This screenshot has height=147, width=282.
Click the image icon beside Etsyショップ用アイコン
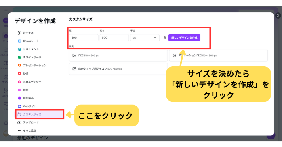[x=74, y=68]
